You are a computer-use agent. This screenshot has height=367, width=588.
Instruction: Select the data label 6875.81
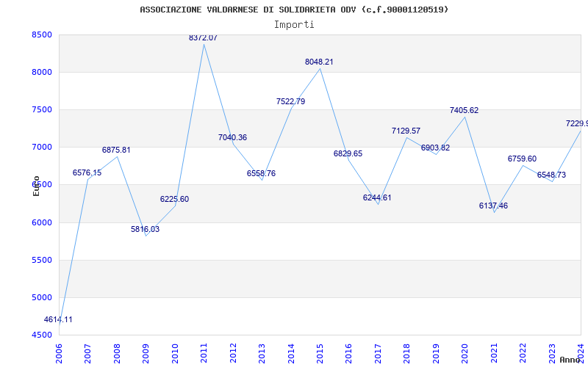tap(116, 150)
